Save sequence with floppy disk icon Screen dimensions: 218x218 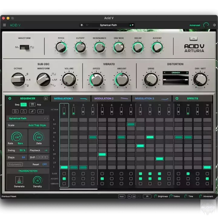point(15,111)
